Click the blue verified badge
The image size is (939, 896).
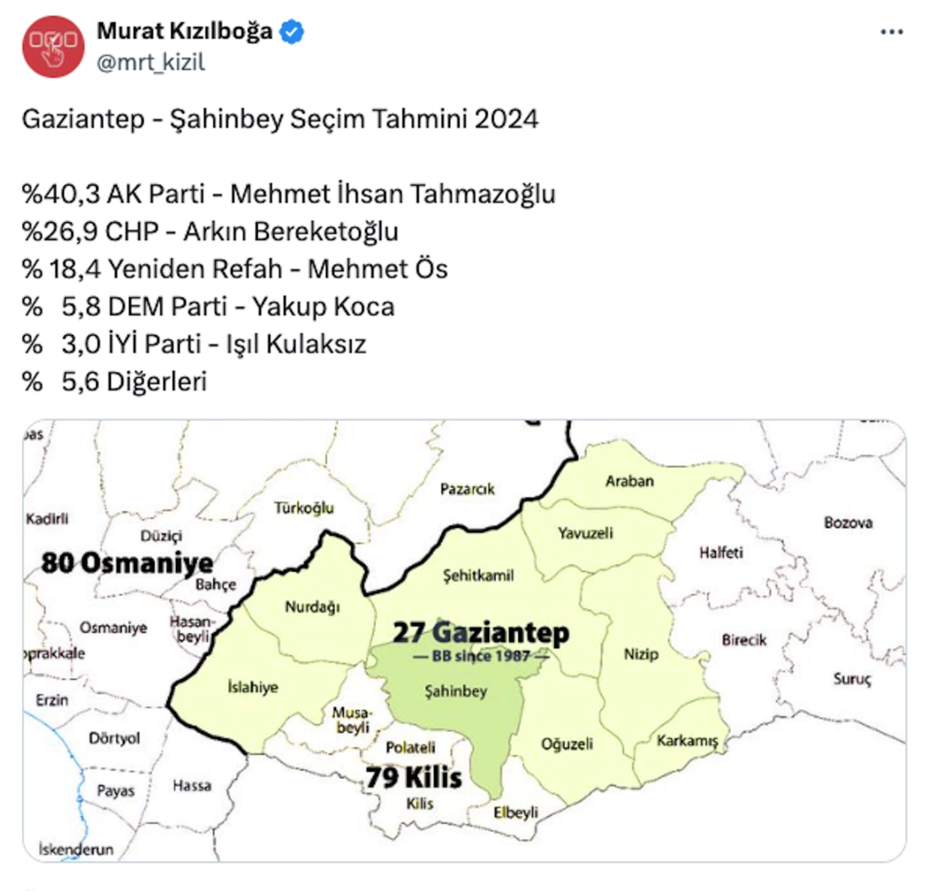click(x=290, y=32)
